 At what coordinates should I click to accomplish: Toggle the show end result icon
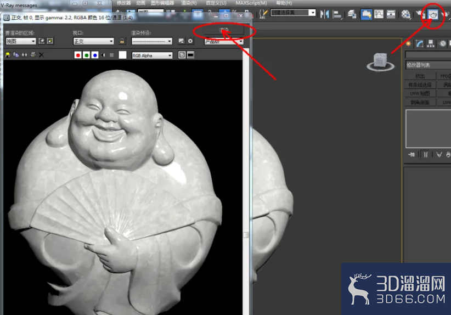426,155
